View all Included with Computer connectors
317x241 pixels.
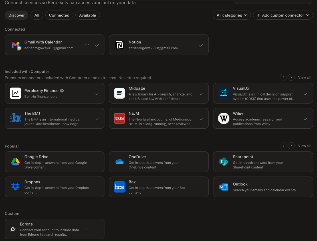click(x=304, y=77)
